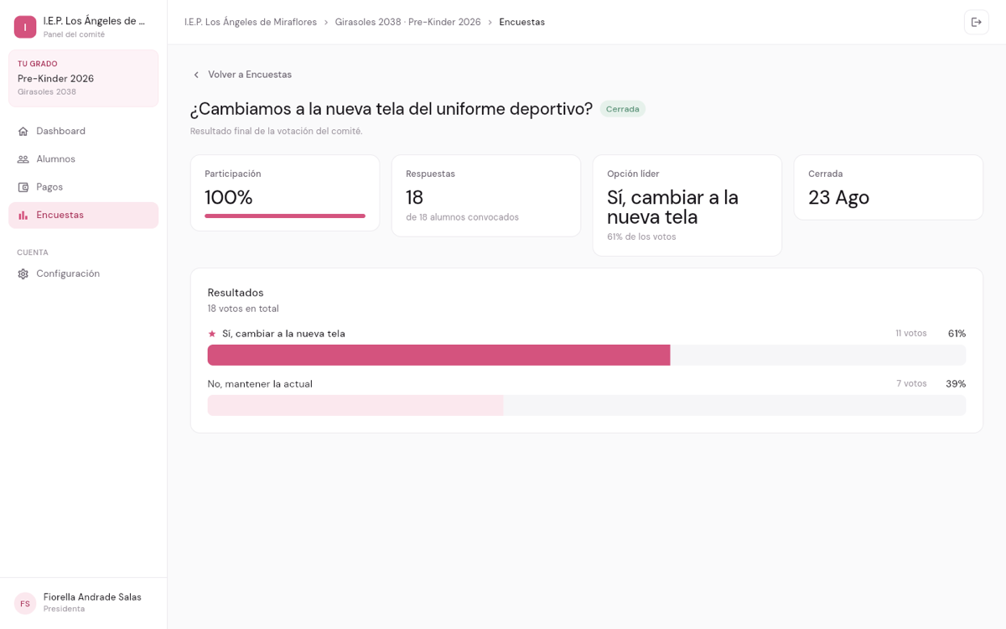Click I.E.P. Los Ángeles de Miraflores breadcrumb
The width and height of the screenshot is (1006, 629).
click(251, 22)
